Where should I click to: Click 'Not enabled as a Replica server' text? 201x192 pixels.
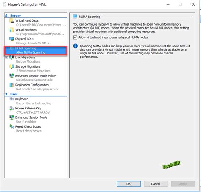click(37, 89)
